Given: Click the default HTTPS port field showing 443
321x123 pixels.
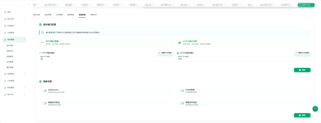Looking at the screenshot, I should [243, 59].
